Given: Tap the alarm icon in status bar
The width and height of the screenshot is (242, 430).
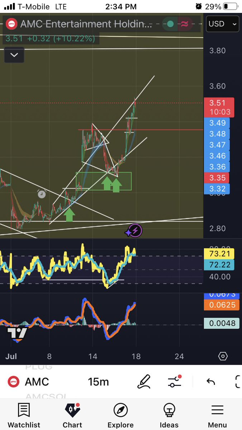Looking at the screenshot, I should coord(198,6).
